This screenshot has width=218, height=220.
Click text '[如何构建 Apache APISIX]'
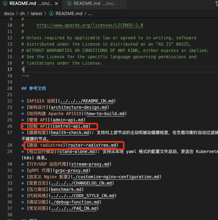(x=55, y=114)
